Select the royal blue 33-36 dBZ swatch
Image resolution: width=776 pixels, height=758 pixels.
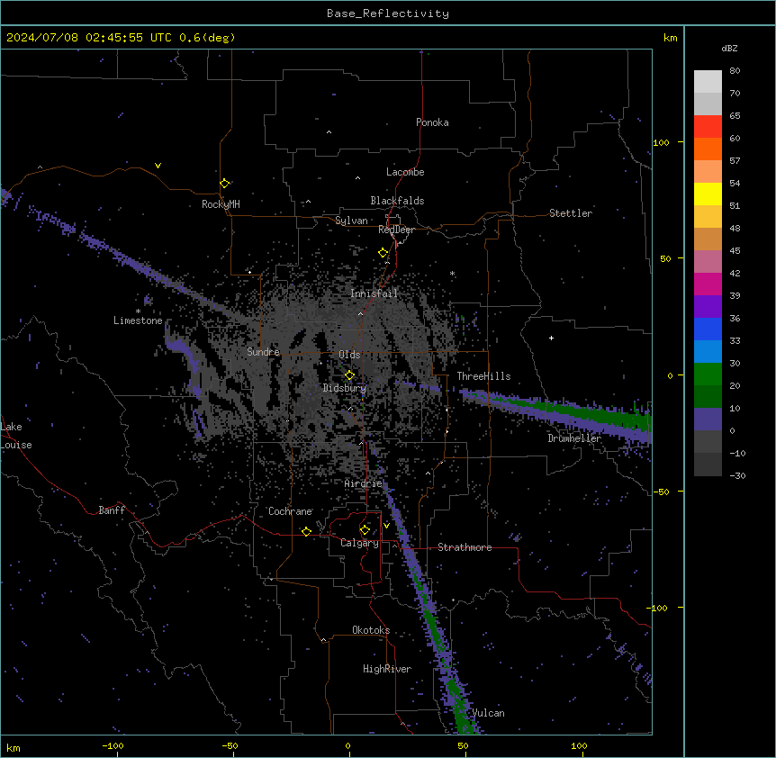click(708, 329)
